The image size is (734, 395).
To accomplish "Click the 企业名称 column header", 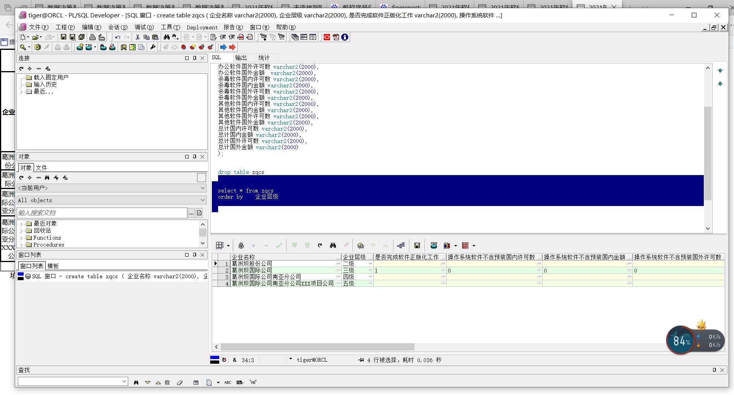I will pos(285,257).
